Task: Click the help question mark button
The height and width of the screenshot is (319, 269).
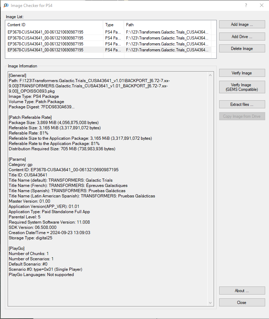Action: coord(246,5)
